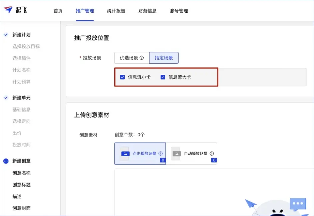Select the 指定场景 placement option

164,58
